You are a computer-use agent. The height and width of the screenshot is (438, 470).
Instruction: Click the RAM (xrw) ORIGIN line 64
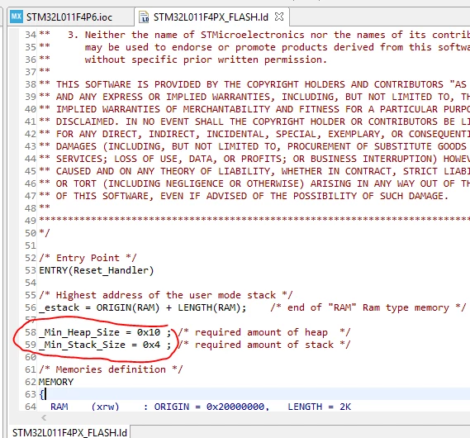coord(201,407)
